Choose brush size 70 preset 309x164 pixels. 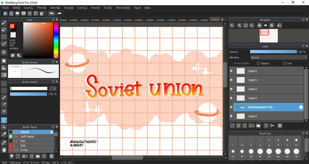[296, 153]
